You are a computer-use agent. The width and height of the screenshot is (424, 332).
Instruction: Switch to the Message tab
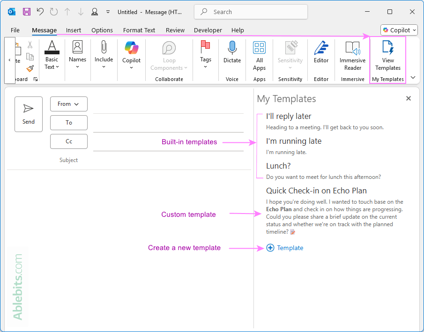(x=45, y=30)
